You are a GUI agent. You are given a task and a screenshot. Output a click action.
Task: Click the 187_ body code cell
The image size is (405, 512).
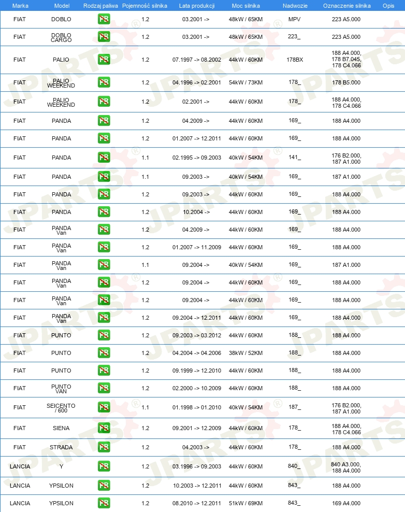[x=294, y=407]
